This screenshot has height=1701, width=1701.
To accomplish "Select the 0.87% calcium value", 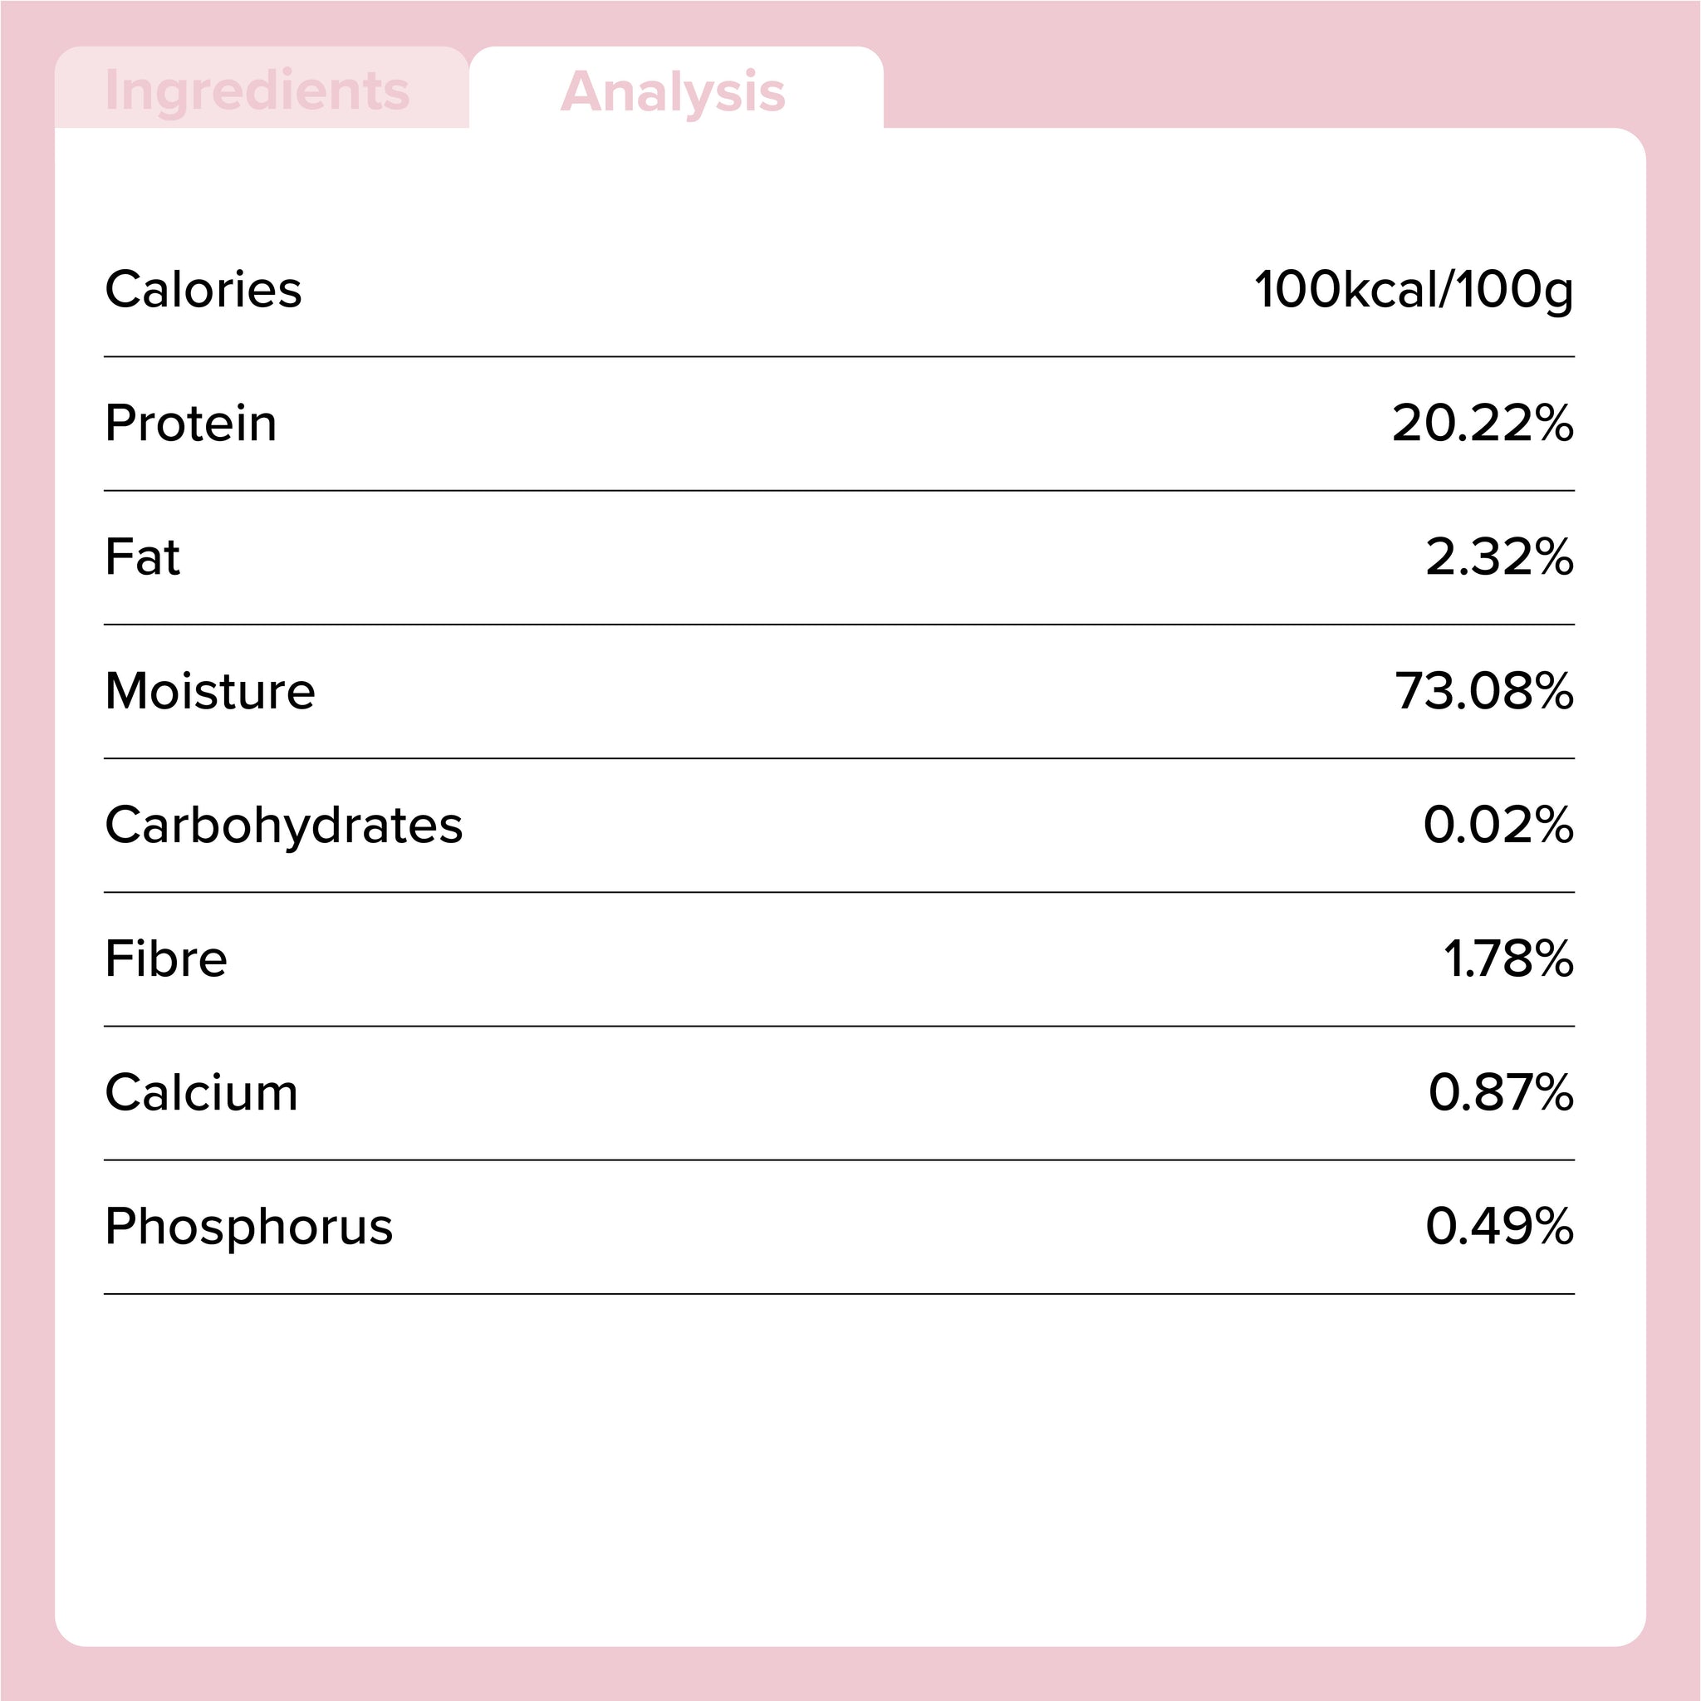I will [1501, 1093].
